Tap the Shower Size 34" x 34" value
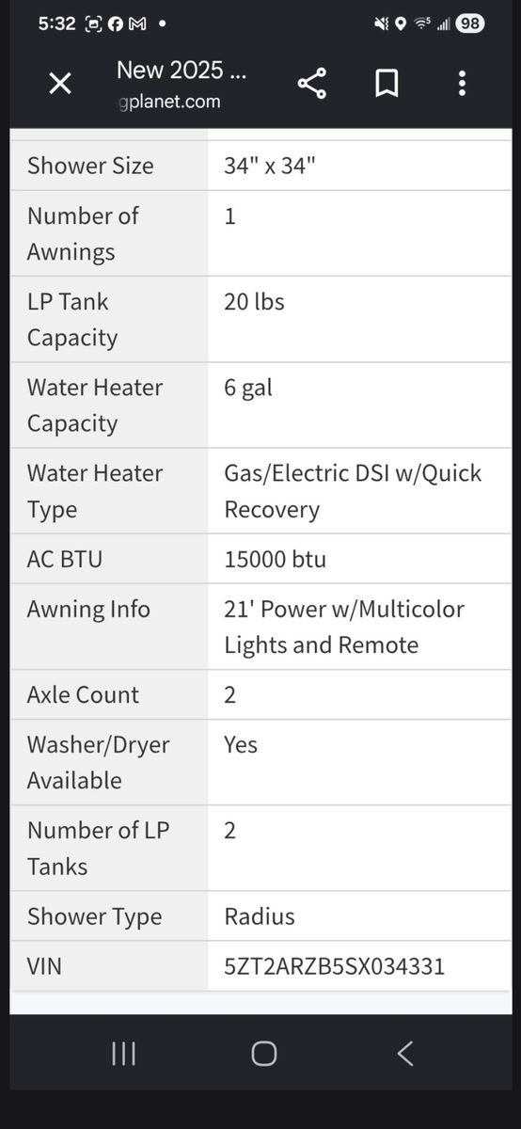The width and height of the screenshot is (521, 1129). pyautogui.click(x=270, y=166)
